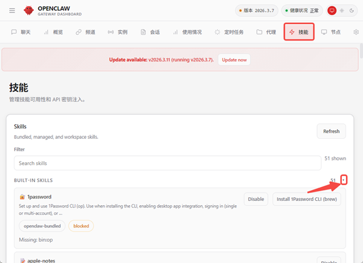Open the 实例 instances tab
The height and width of the screenshot is (263, 363).
[x=117, y=32]
